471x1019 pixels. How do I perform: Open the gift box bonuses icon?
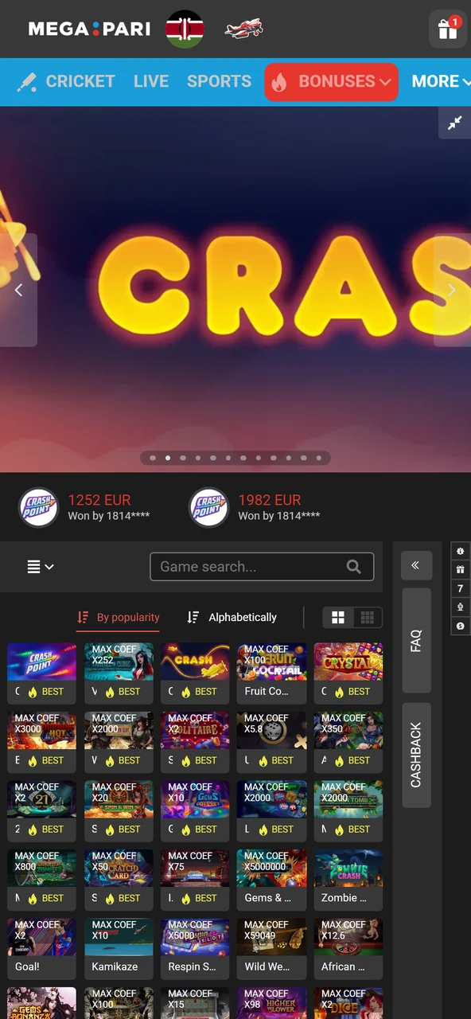click(x=448, y=30)
